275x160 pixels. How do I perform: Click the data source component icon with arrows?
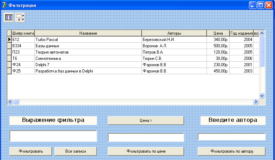(20, 18)
